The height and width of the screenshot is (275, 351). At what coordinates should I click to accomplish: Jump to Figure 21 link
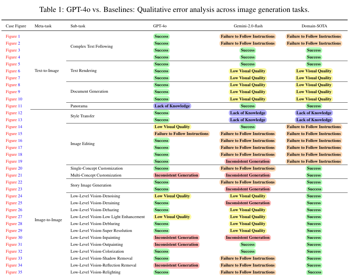click(x=14, y=175)
